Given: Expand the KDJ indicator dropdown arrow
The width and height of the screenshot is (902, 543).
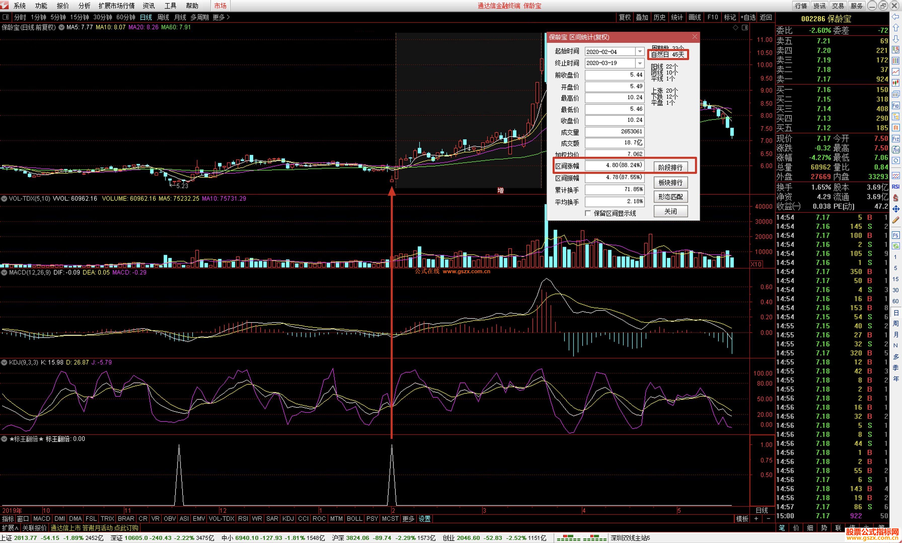Looking at the screenshot, I should point(4,362).
